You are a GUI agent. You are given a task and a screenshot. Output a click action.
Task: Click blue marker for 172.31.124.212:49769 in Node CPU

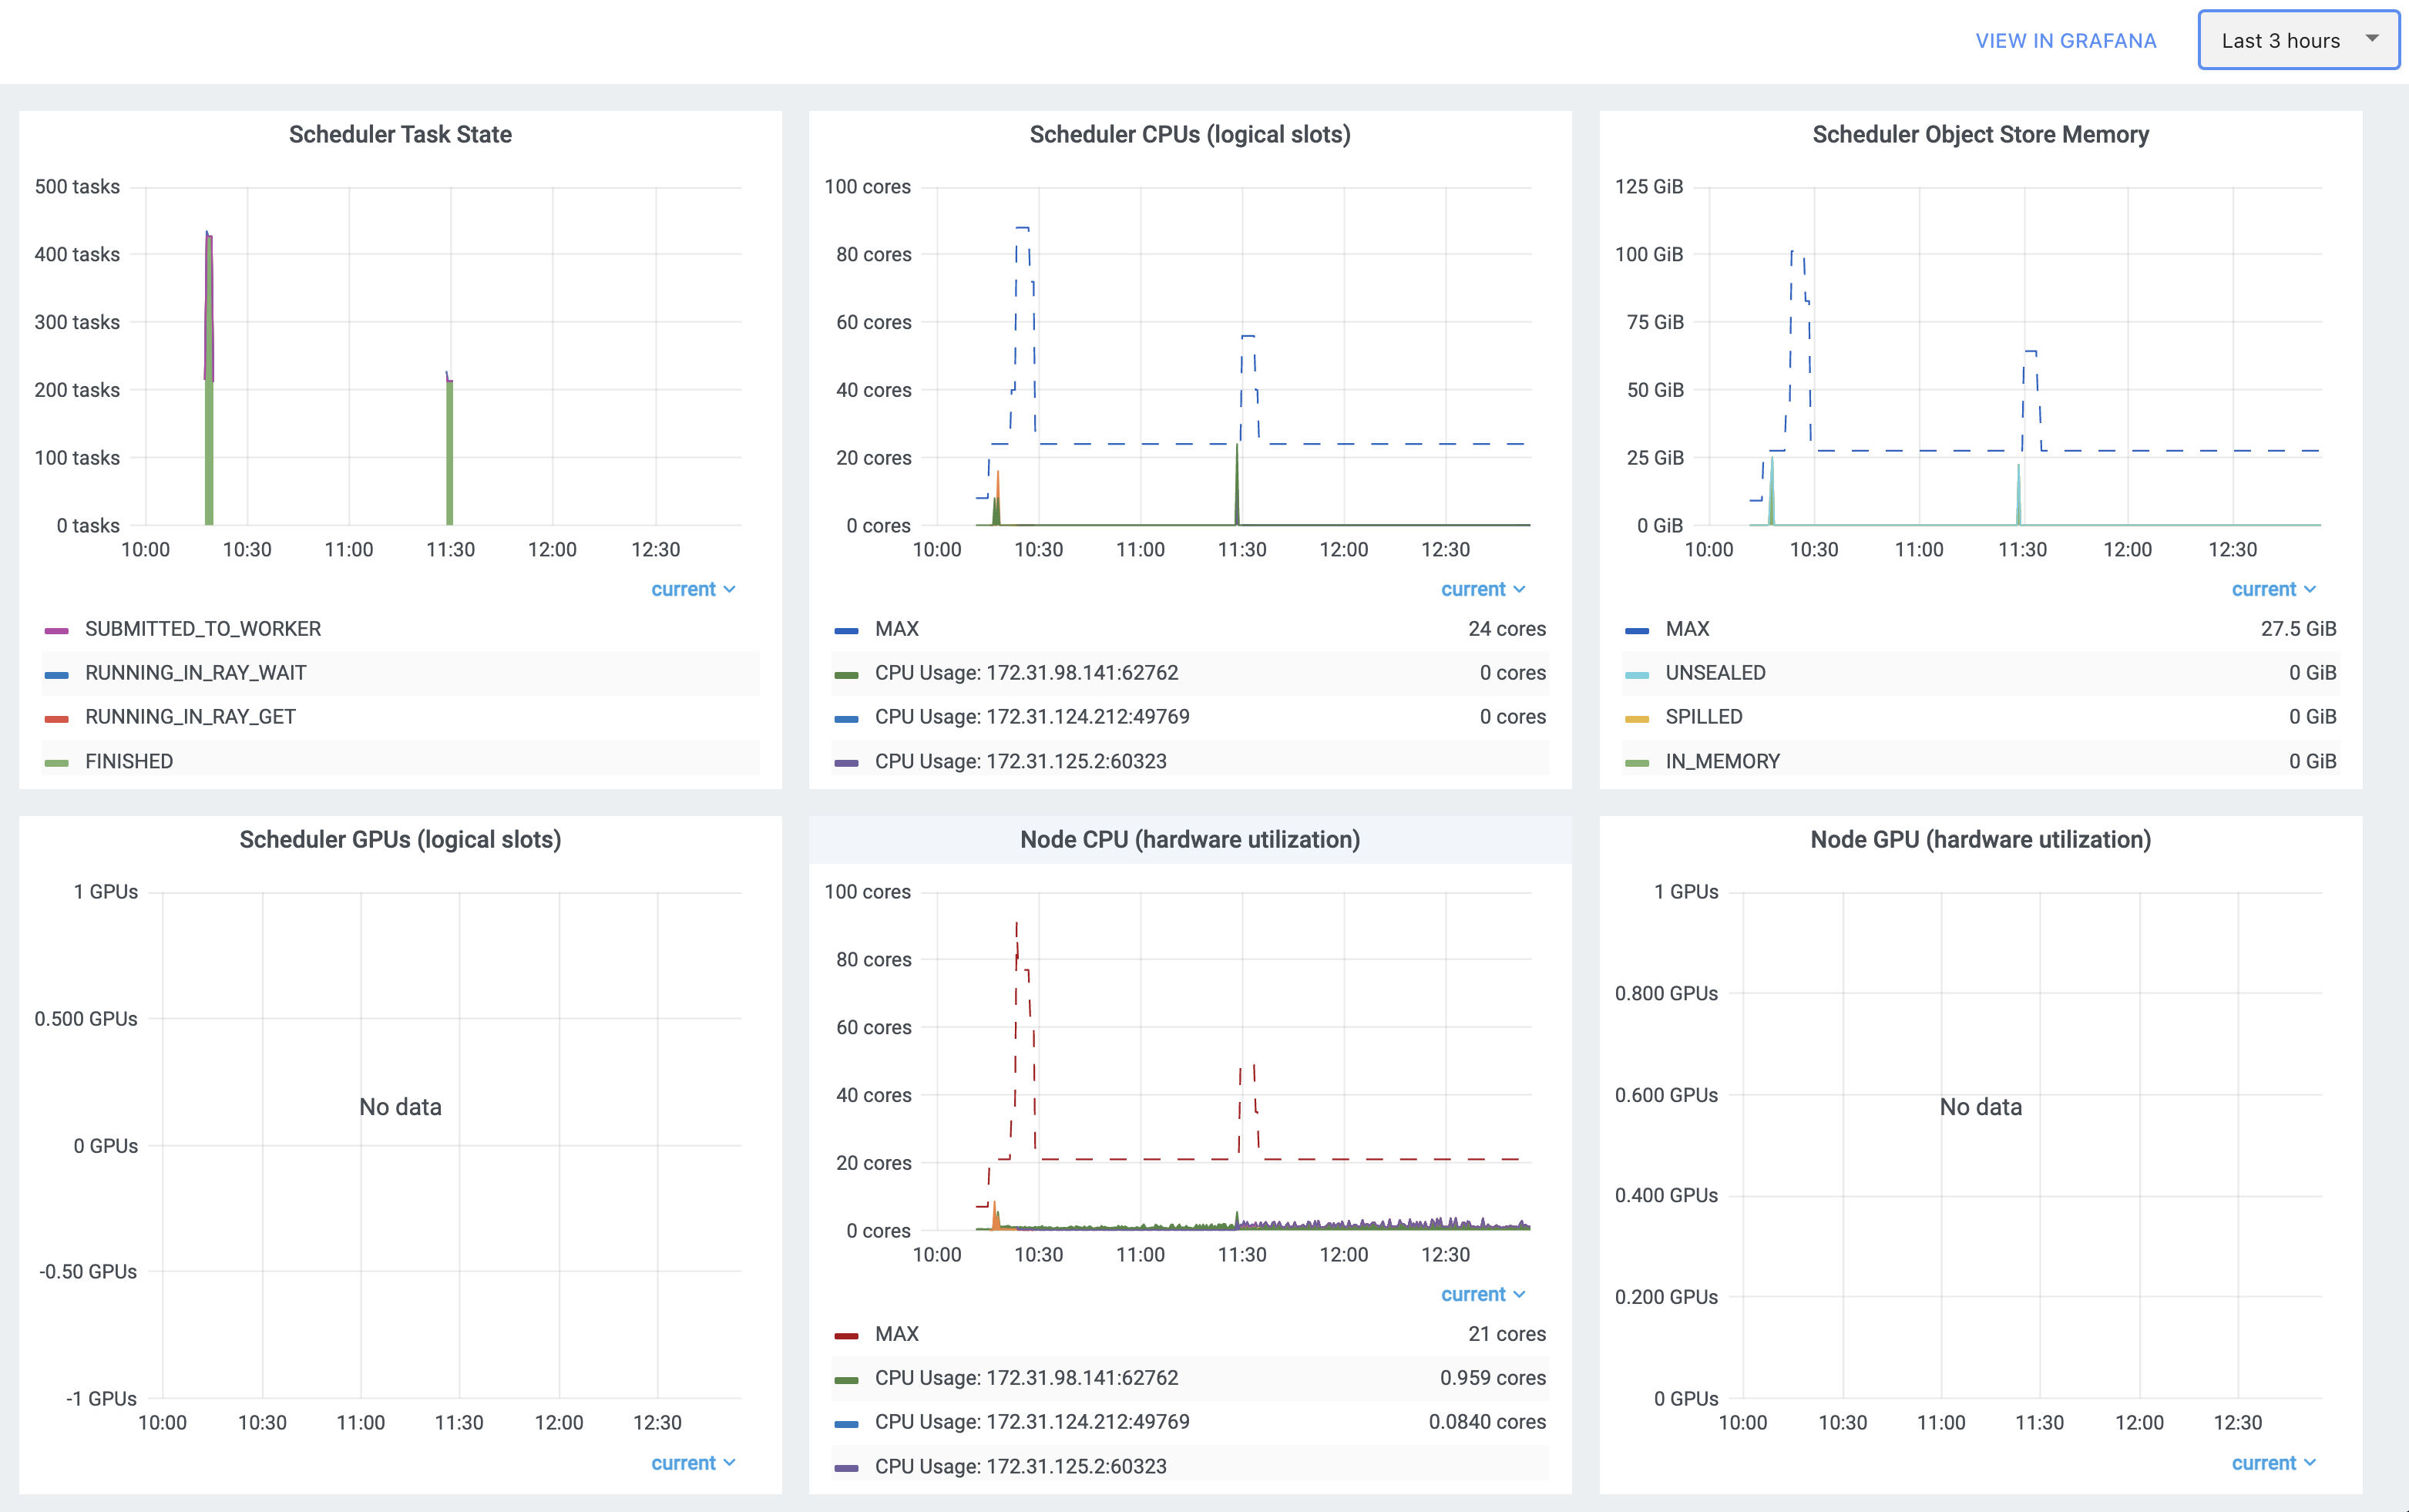point(846,1424)
